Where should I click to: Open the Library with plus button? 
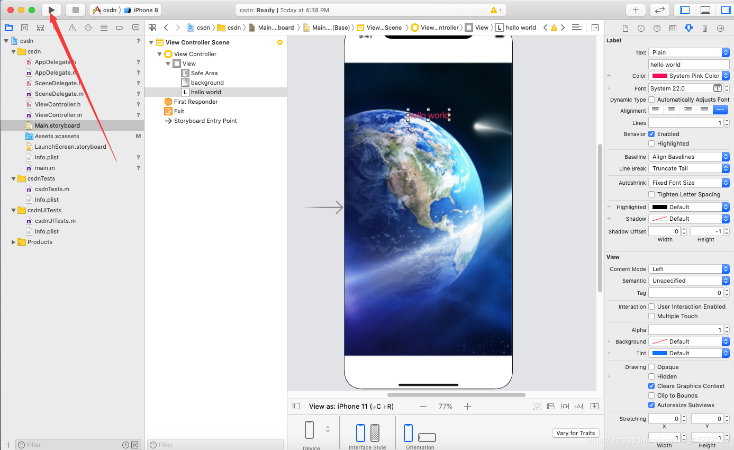point(635,10)
